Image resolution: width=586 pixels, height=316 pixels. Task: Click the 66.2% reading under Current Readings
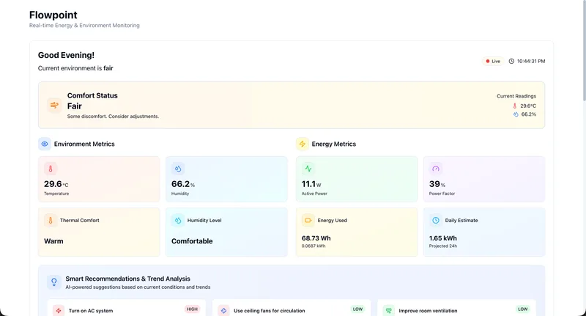pyautogui.click(x=528, y=114)
